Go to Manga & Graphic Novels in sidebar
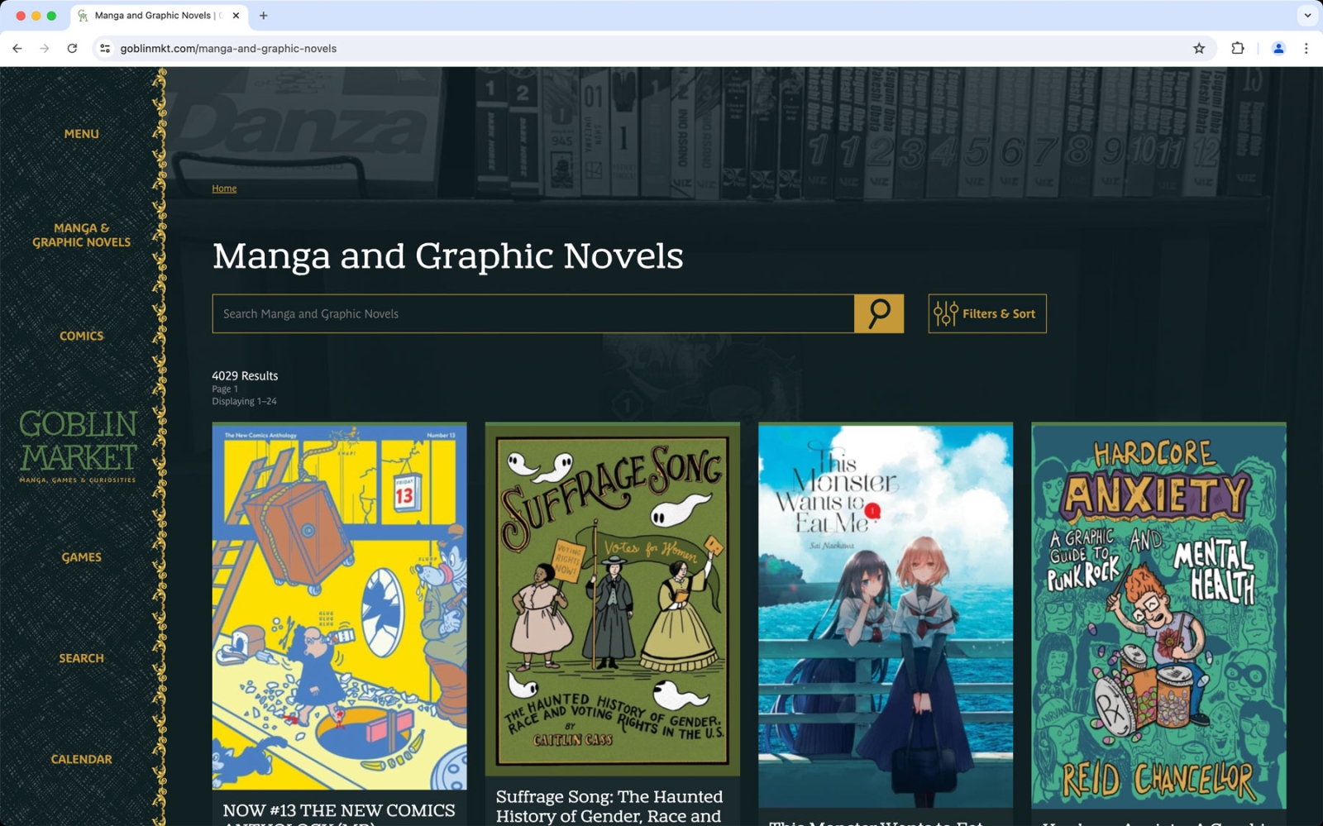1323x826 pixels. tap(81, 235)
